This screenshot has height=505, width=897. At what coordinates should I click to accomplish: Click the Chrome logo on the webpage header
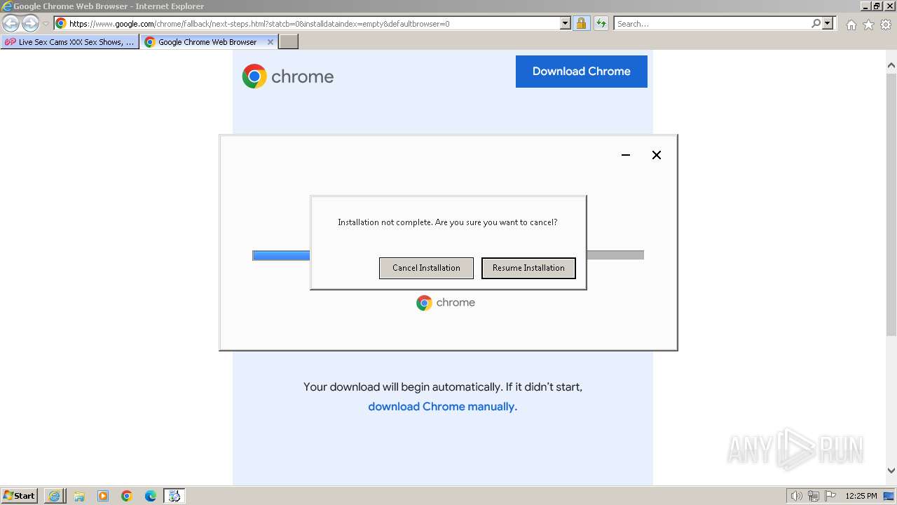coord(288,76)
